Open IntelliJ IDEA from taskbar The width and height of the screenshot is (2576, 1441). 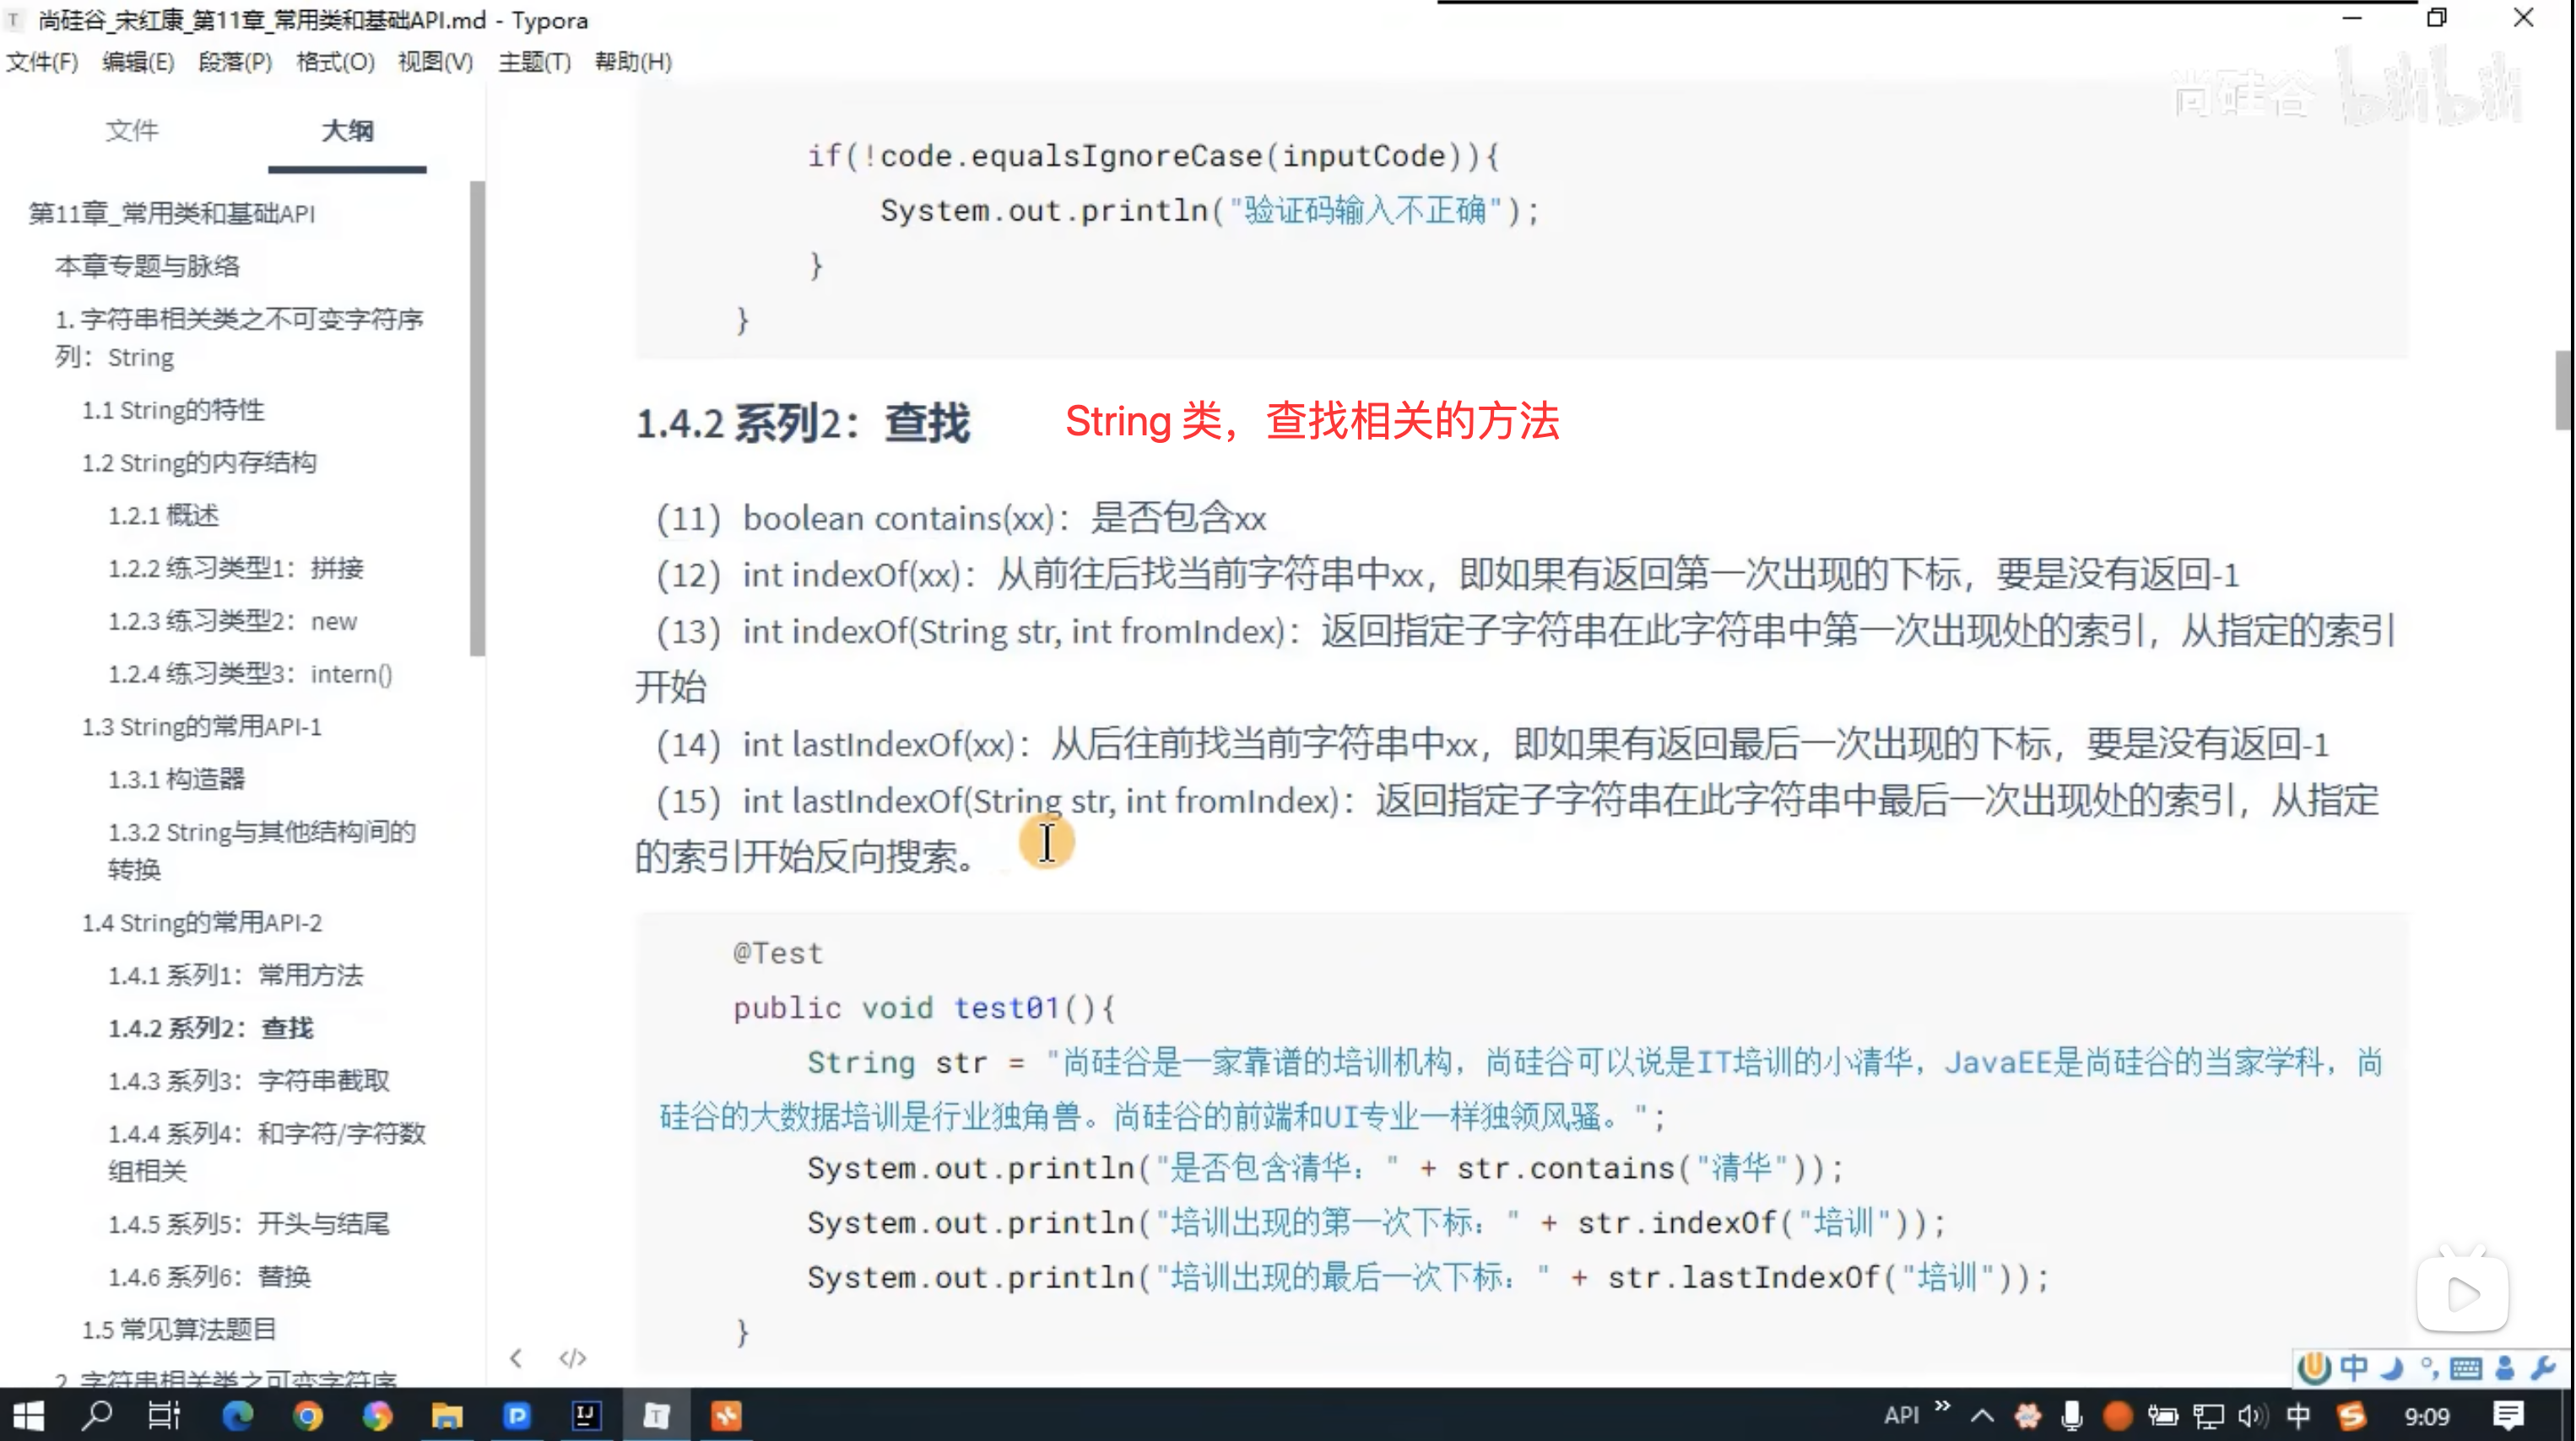point(586,1415)
